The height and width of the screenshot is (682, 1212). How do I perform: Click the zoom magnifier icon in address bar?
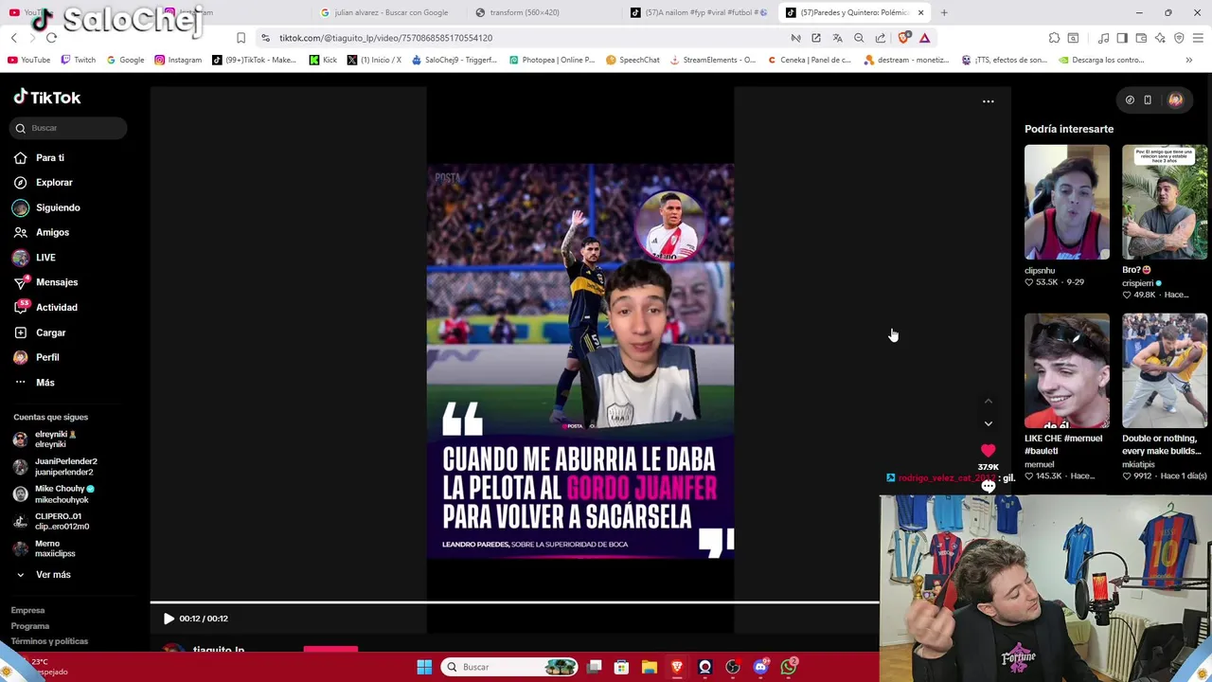pyautogui.click(x=859, y=38)
